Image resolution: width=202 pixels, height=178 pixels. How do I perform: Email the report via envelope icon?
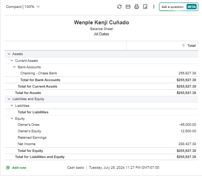click(x=128, y=7)
